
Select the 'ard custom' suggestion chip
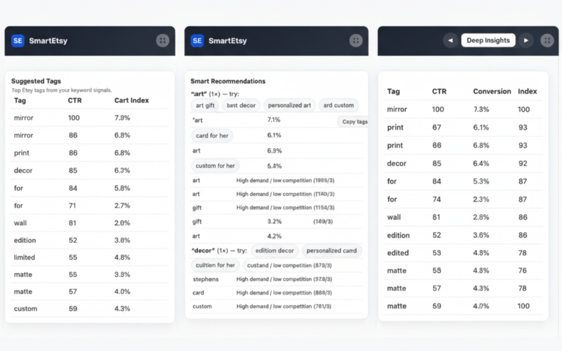click(x=338, y=105)
